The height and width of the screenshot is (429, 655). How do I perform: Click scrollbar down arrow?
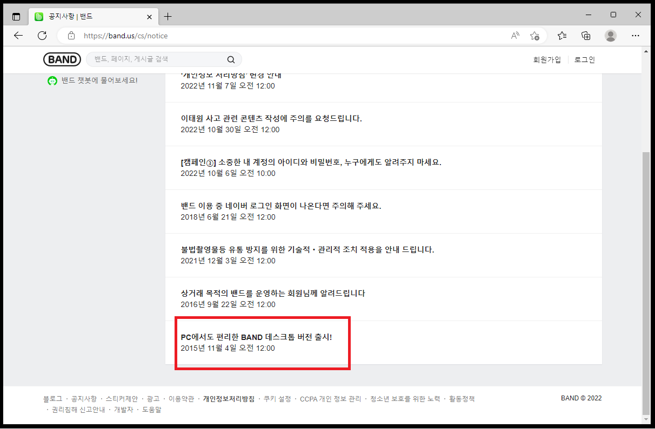tap(646, 419)
